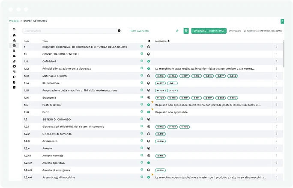Toggle status check for CONSIDERAZIONI GENERALI row
The width and height of the screenshot is (293, 188).
tap(149, 54)
